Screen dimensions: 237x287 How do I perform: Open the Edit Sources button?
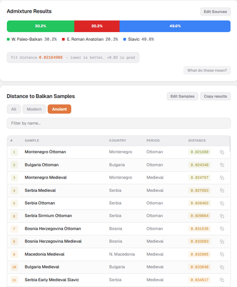[215, 11]
